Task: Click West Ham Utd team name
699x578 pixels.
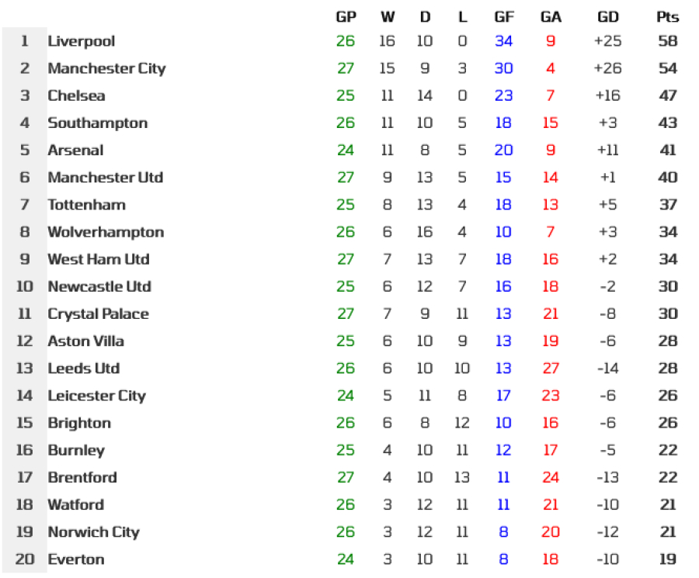Action: pyautogui.click(x=99, y=259)
